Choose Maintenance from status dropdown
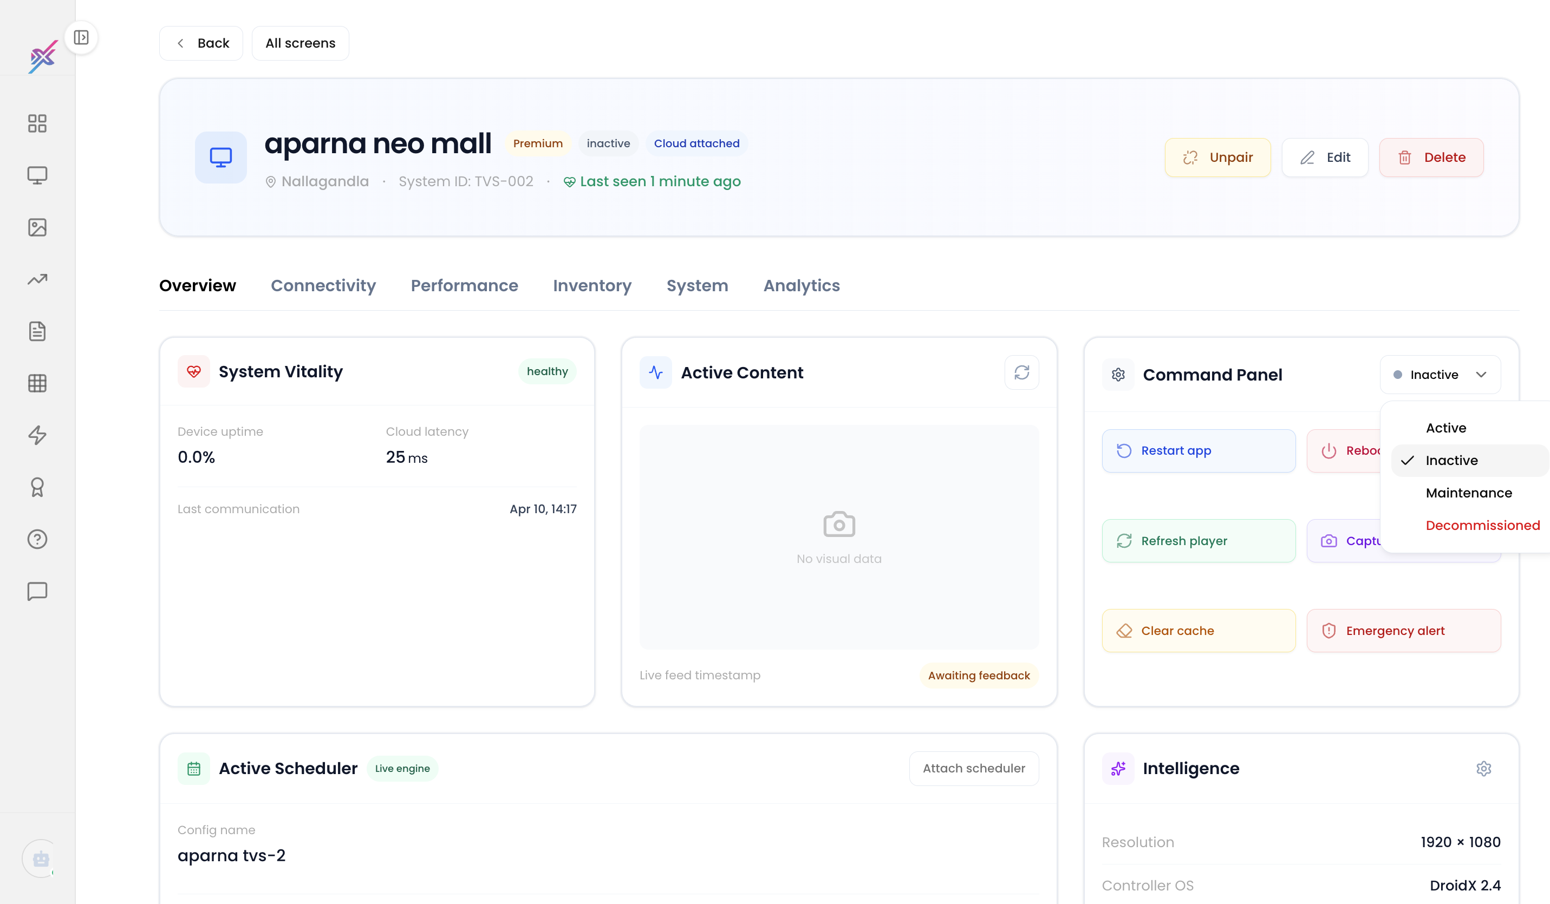The image size is (1550, 904). coord(1469,493)
